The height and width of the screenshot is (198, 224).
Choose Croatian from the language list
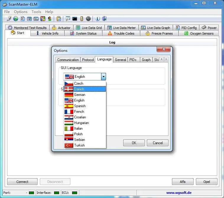pyautogui.click(x=85, y=117)
